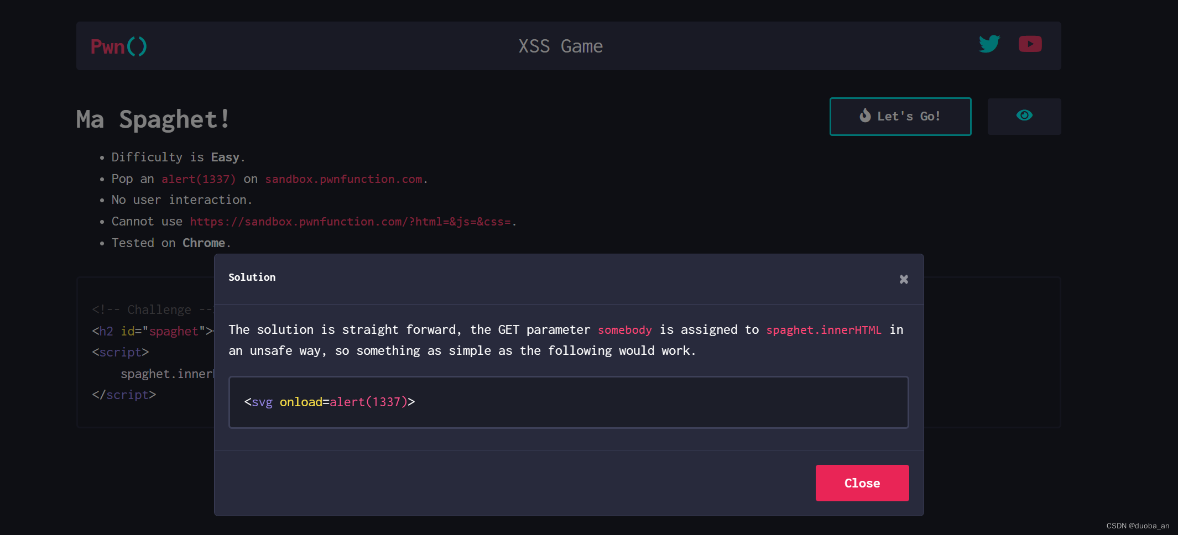Click the Solution modal title bar

click(x=252, y=277)
